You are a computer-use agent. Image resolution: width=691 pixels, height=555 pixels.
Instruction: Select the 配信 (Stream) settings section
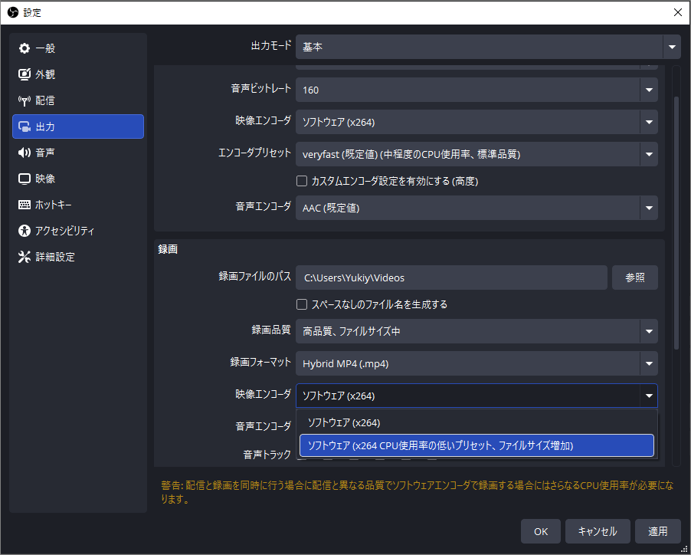[44, 100]
